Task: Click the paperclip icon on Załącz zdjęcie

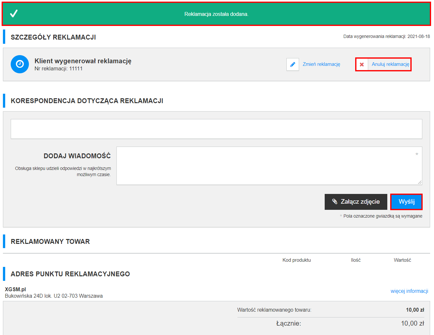Action: (x=335, y=202)
